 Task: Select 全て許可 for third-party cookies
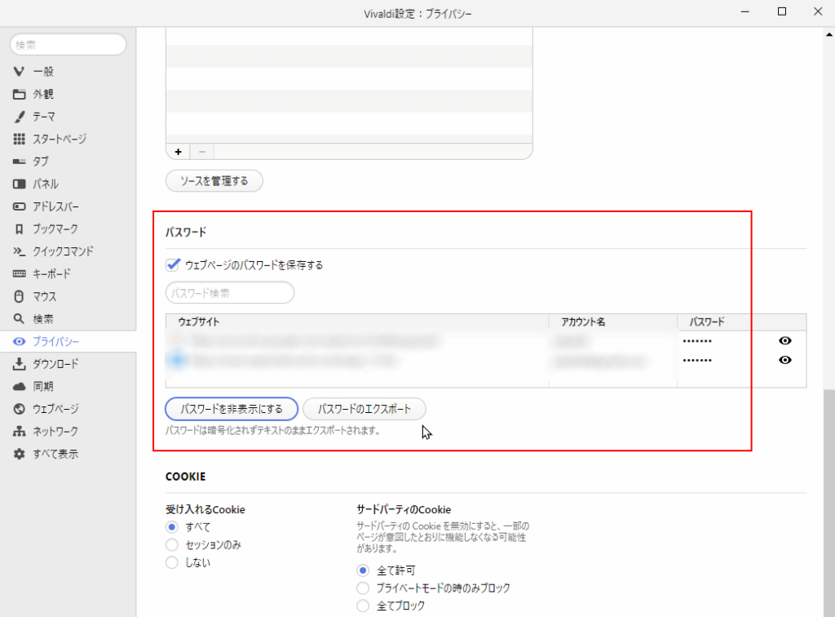[x=363, y=570]
